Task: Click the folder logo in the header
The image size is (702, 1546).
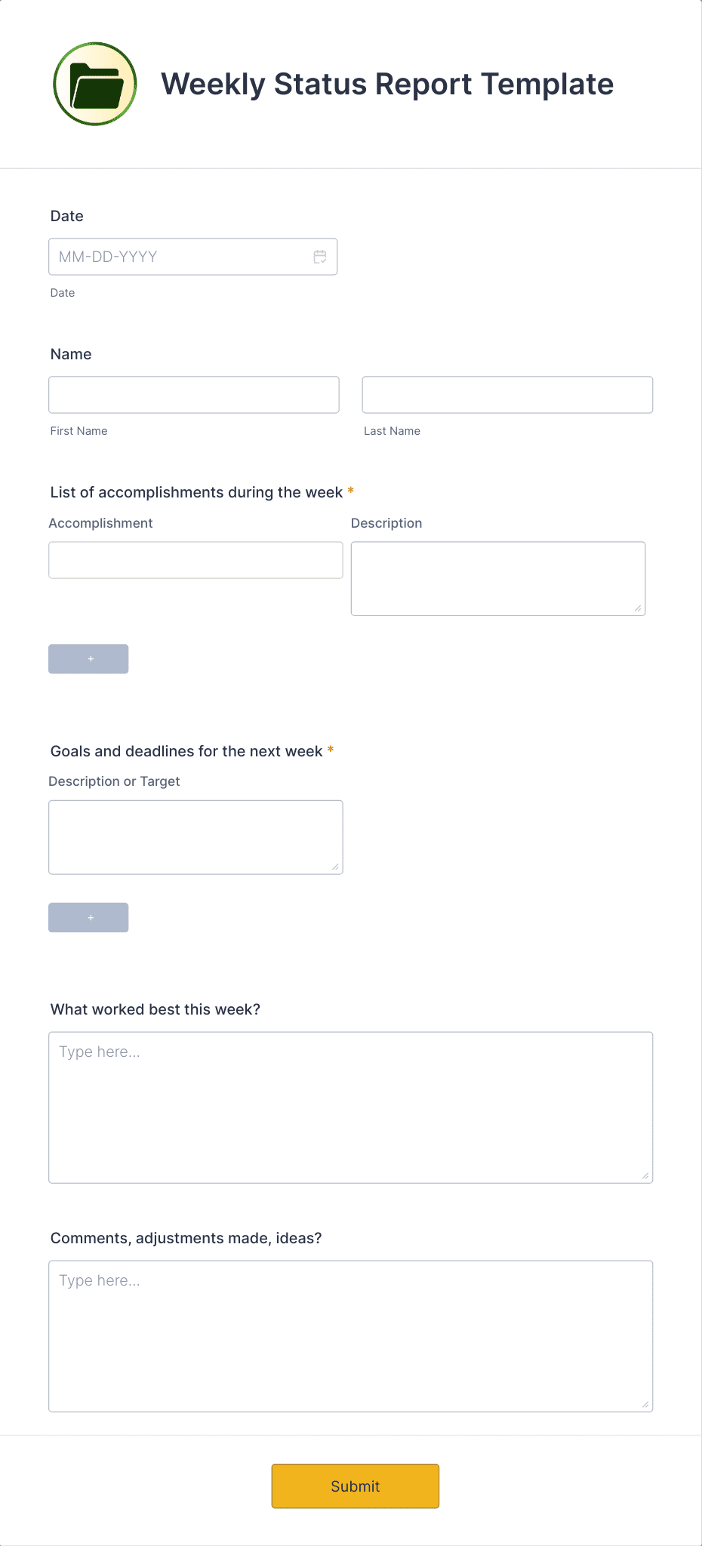Action: (94, 83)
